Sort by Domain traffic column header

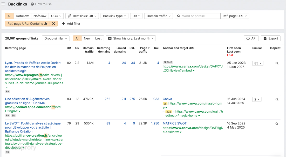point(88,50)
